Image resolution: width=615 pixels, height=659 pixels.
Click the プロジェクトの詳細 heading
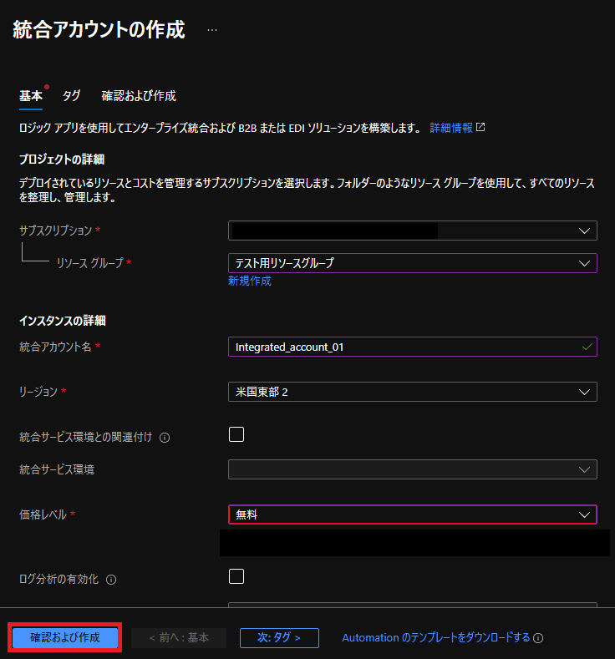62,160
